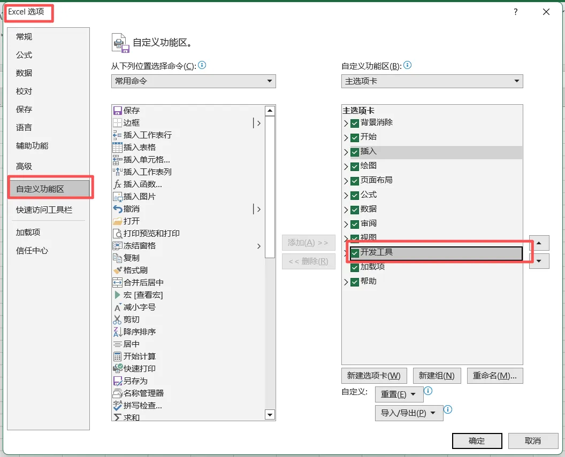Uncheck the 绘图 tab checkbox

[355, 166]
